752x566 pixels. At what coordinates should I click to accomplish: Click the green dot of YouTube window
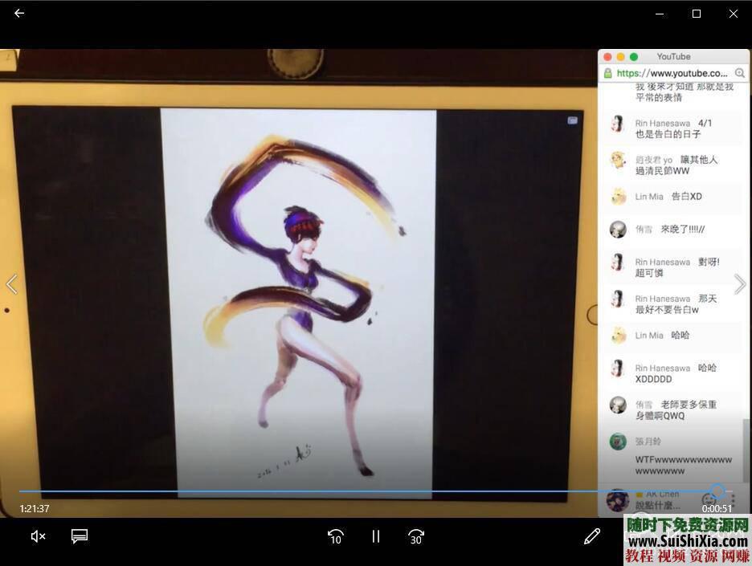click(x=634, y=57)
